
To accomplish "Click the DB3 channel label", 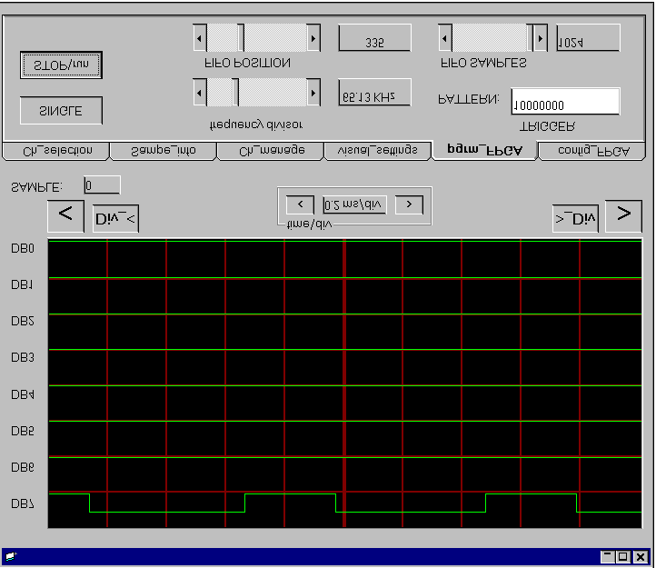I will pyautogui.click(x=23, y=357).
